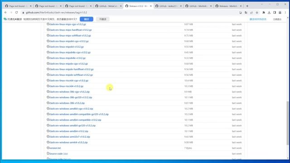This screenshot has height=163, width=290.
Task: Click package icon beside clash.rev-windows-arm64-v1.0.2.zip
Action: 48,142
